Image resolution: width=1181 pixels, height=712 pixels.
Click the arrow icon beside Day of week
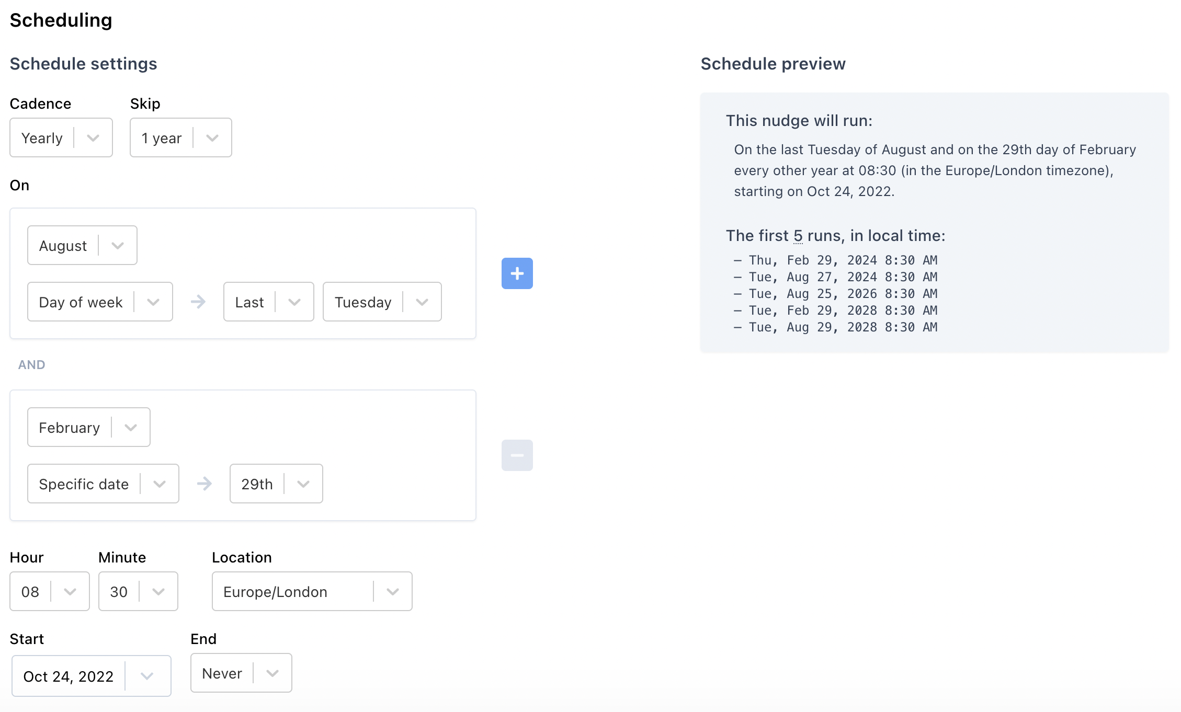198,302
